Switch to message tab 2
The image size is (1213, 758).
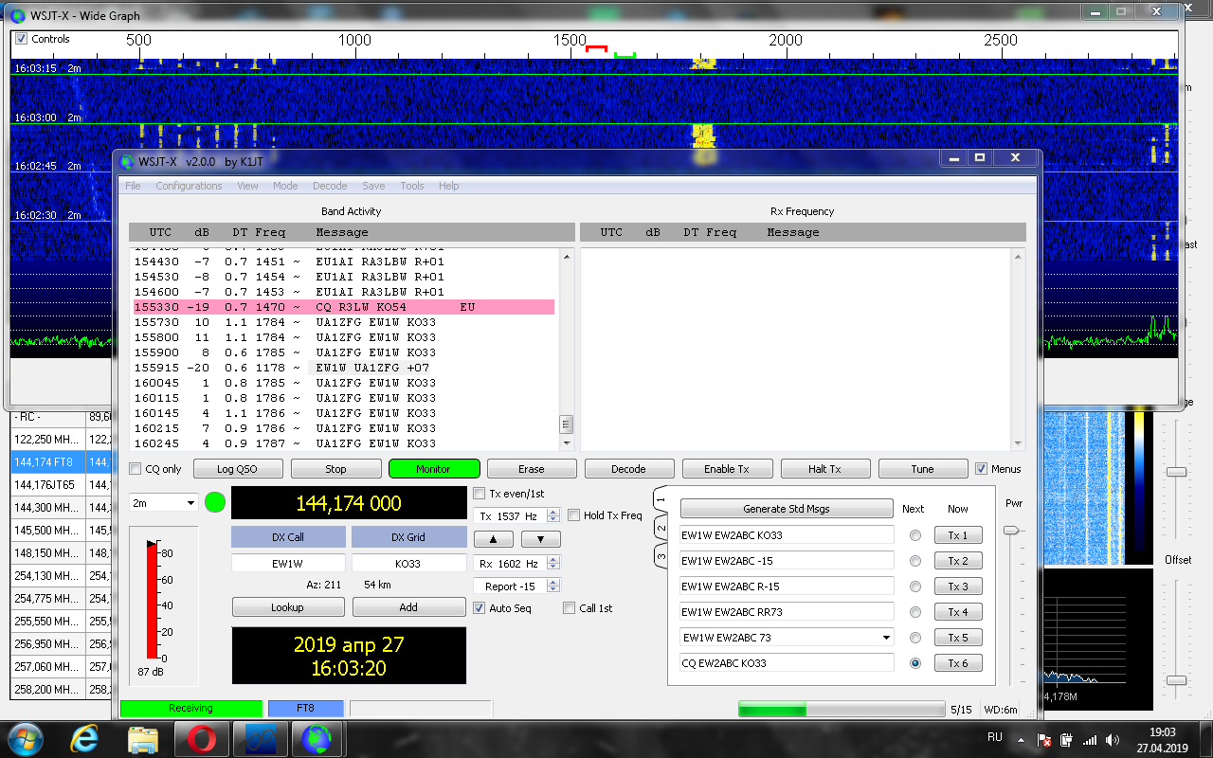661,528
